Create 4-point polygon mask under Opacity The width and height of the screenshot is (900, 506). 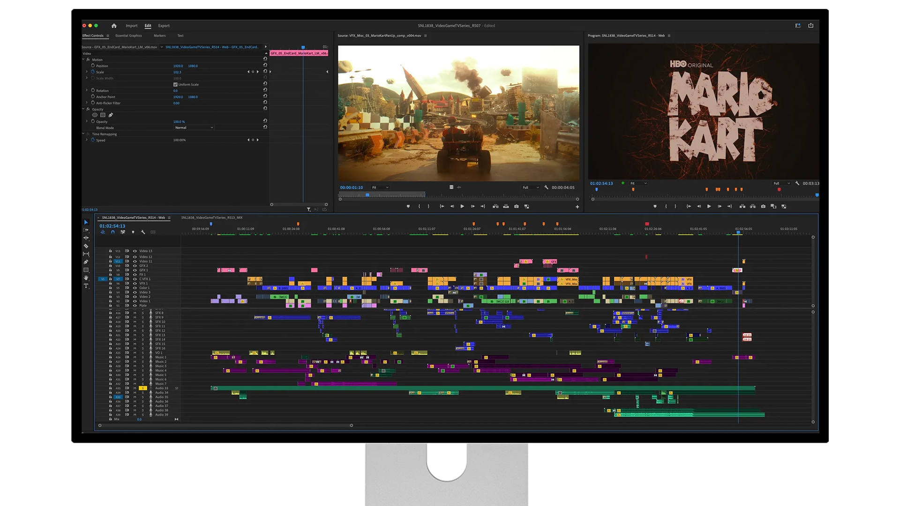coord(103,115)
